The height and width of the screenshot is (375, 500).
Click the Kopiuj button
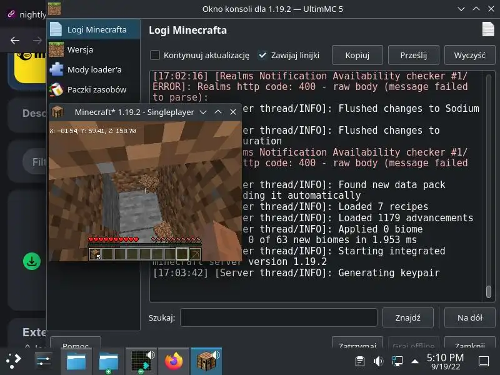click(x=357, y=55)
